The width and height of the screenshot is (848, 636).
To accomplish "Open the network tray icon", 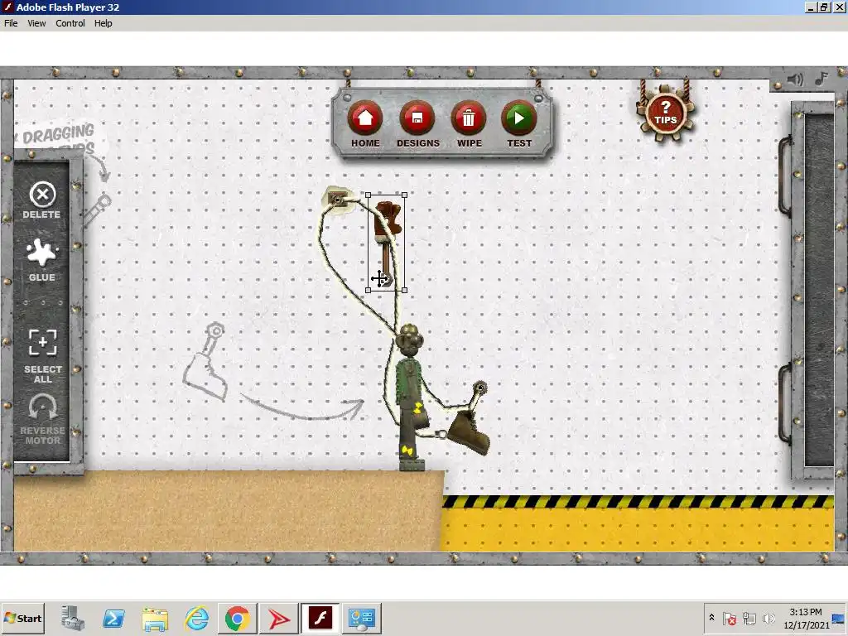I will click(749, 618).
